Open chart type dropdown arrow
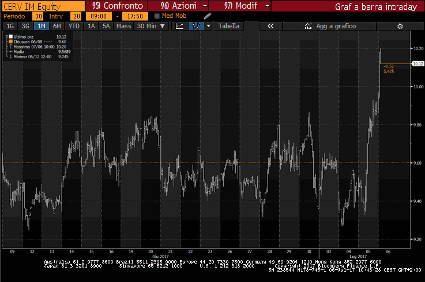This screenshot has height=282, width=425. [208, 26]
